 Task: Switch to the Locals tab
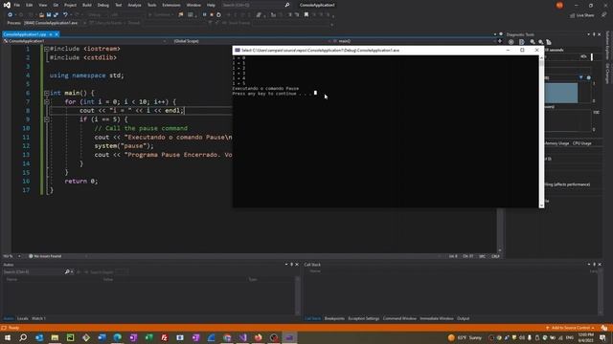click(x=23, y=318)
